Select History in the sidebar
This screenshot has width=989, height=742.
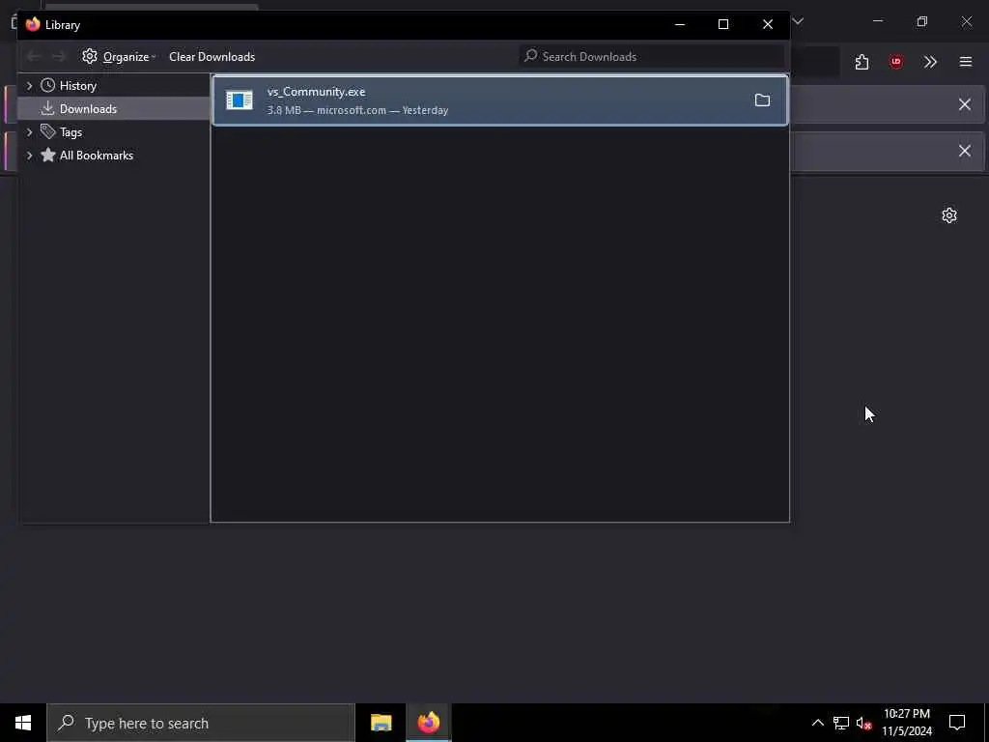[77, 86]
